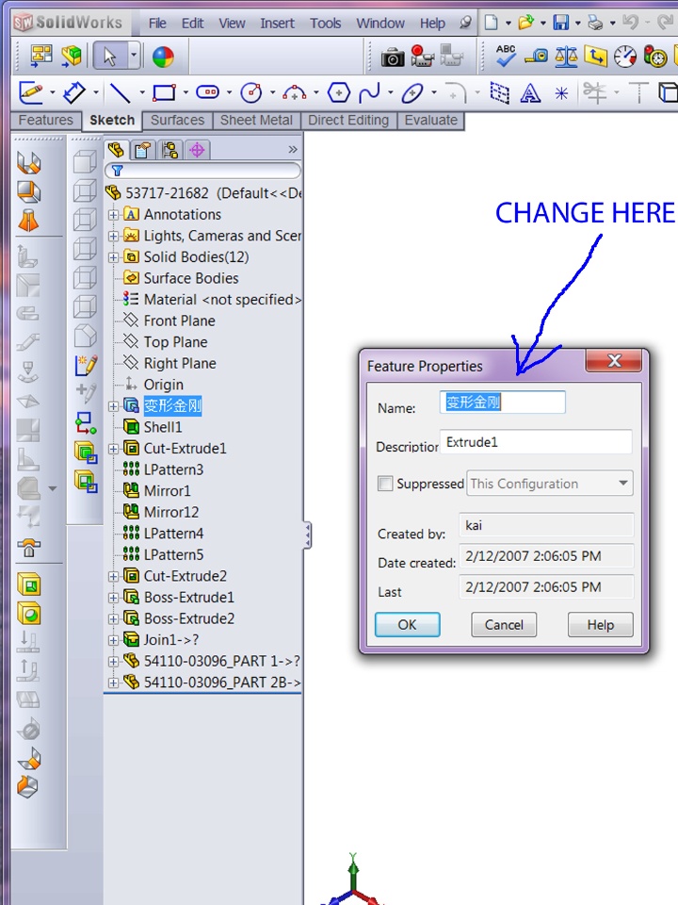The image size is (678, 905).
Task: Click Cancel in Feature Properties
Action: coord(504,624)
